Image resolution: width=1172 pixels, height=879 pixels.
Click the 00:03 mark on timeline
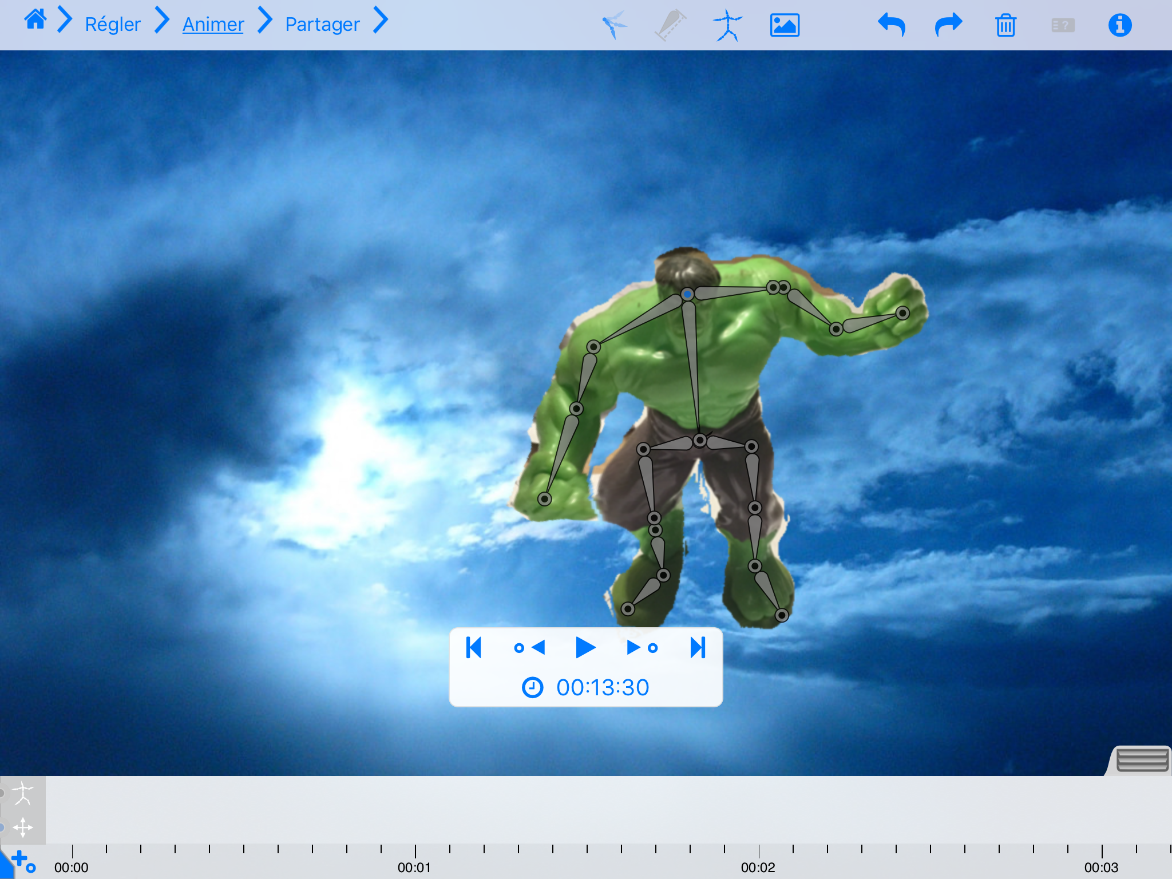(x=1101, y=868)
